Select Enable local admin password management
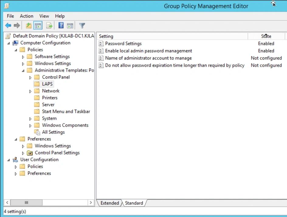This screenshot has width=287, height=217. point(192,51)
